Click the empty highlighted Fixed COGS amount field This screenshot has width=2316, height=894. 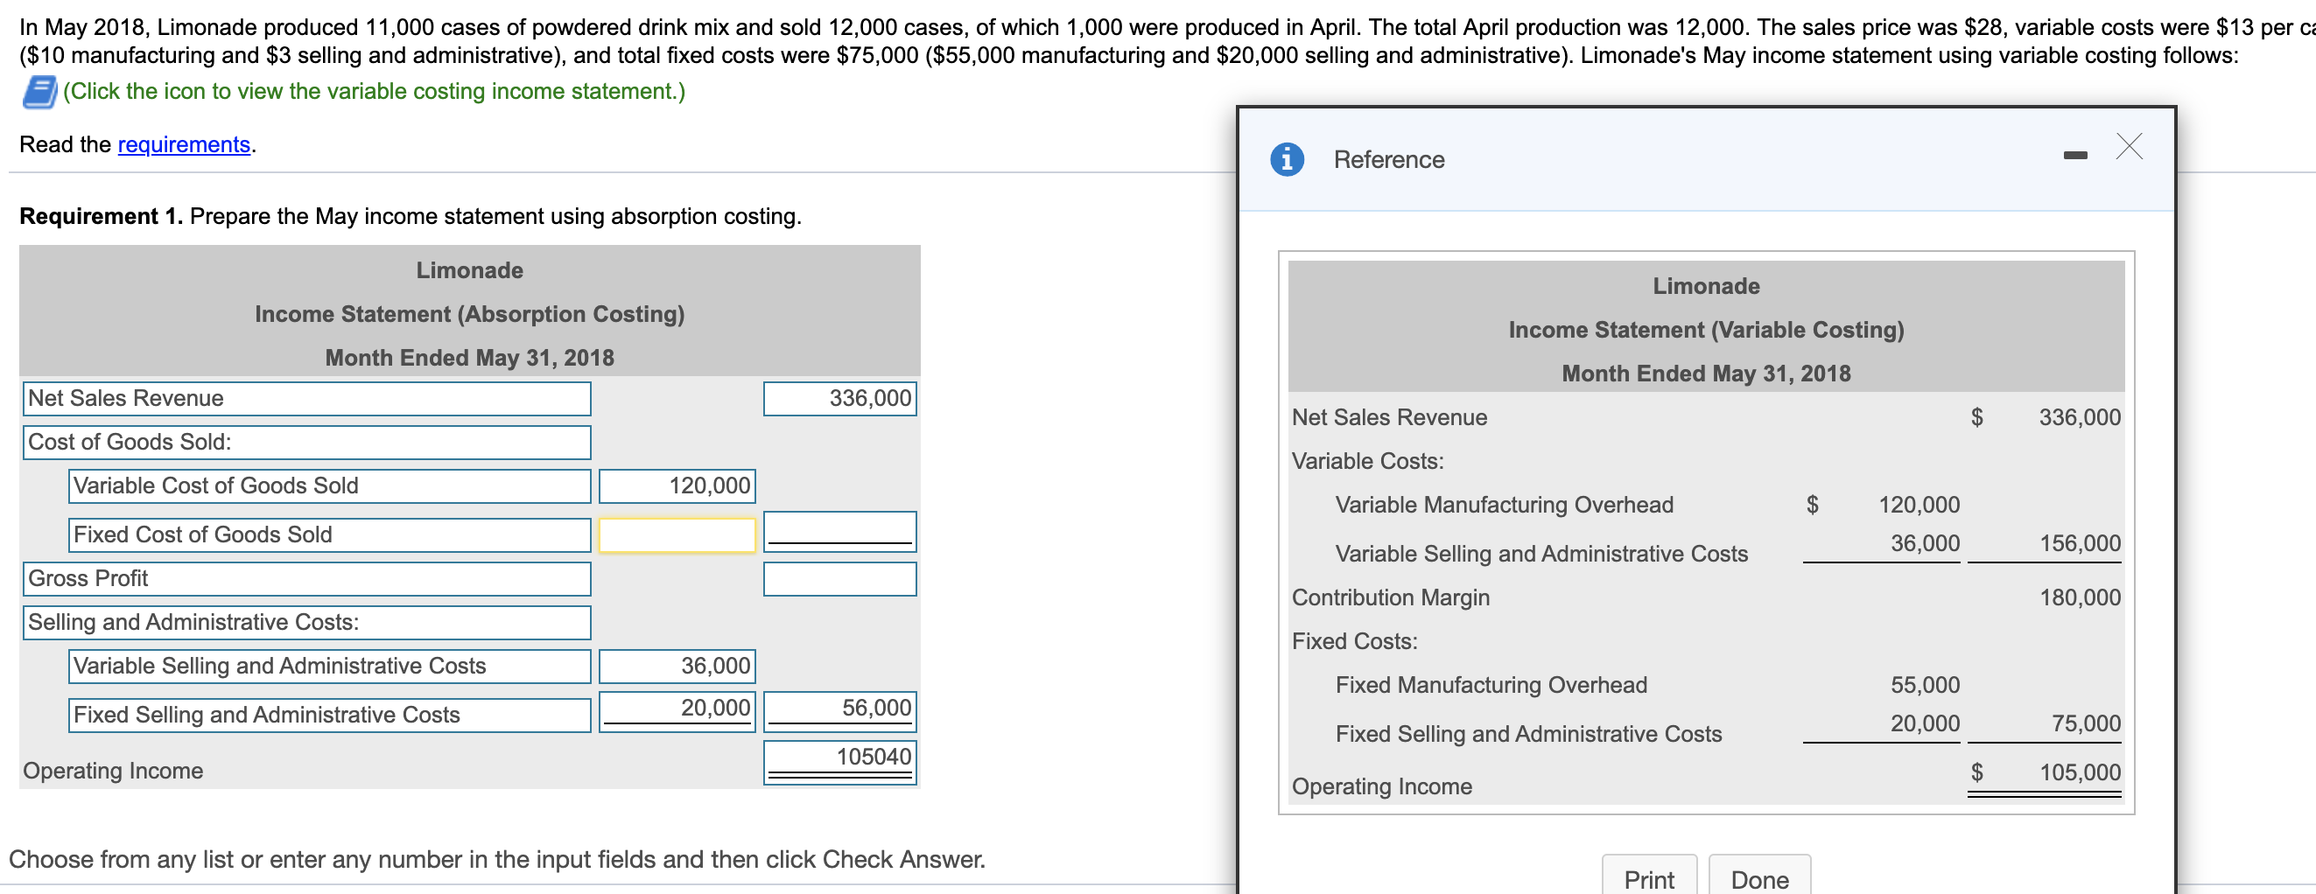(677, 535)
